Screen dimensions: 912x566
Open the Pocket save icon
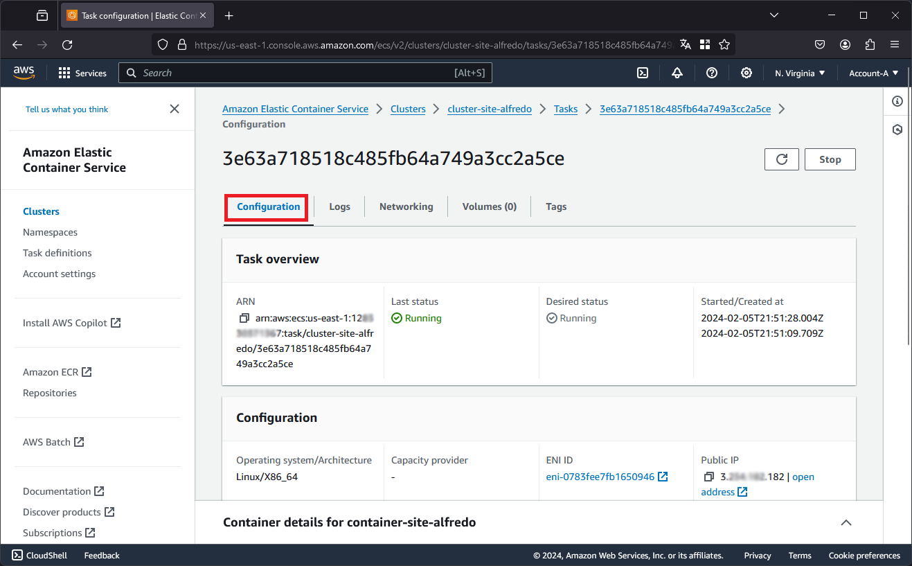coord(819,44)
